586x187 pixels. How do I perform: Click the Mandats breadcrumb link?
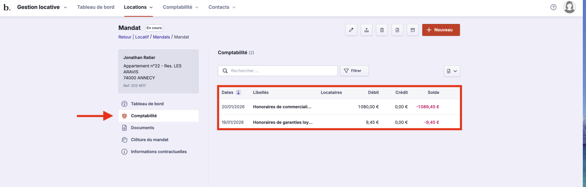point(161,37)
